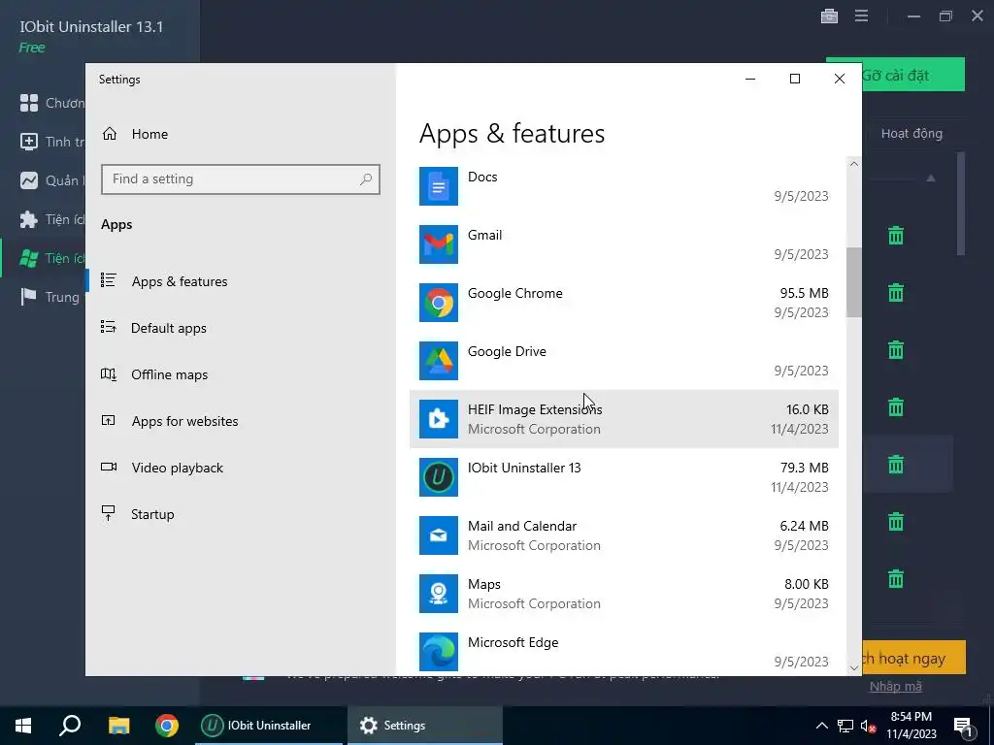This screenshot has height=745, width=994.
Task: Click the Settings taskbar button
Action: click(425, 726)
